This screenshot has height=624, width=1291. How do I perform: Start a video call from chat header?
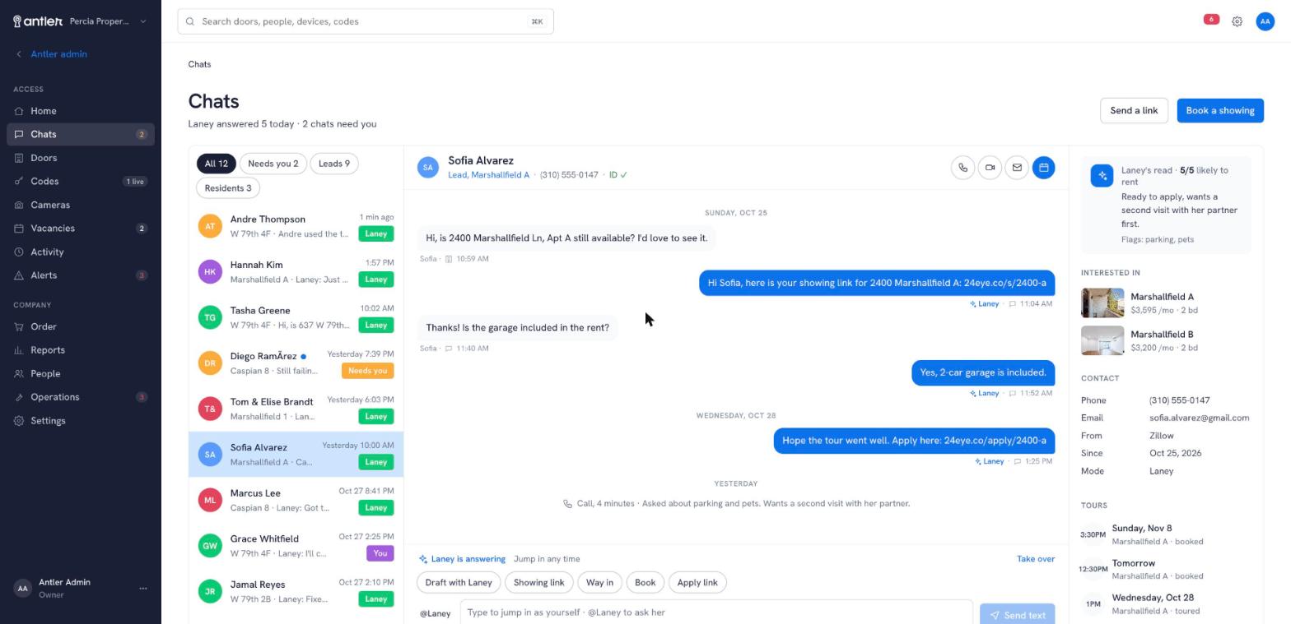coord(990,168)
